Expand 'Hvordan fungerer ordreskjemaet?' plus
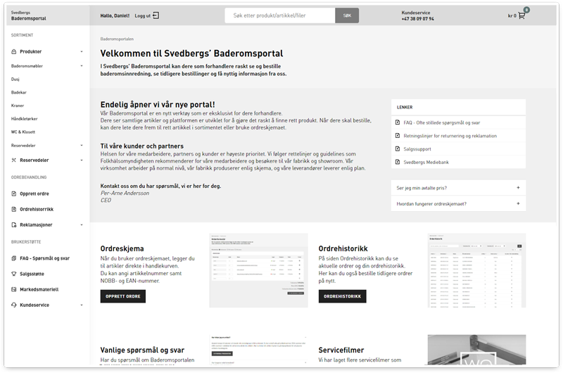 [x=518, y=203]
